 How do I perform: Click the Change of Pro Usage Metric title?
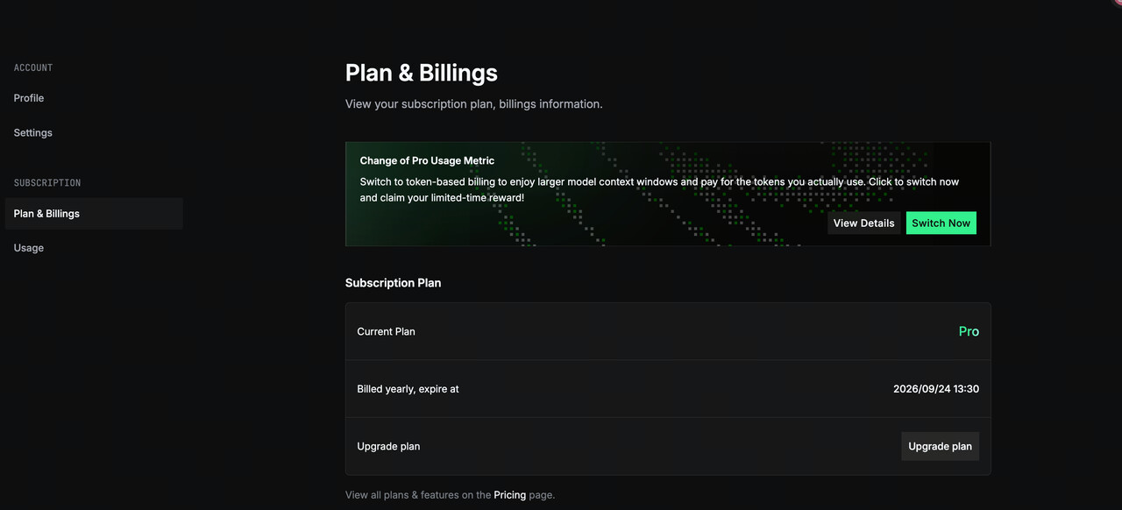427,161
